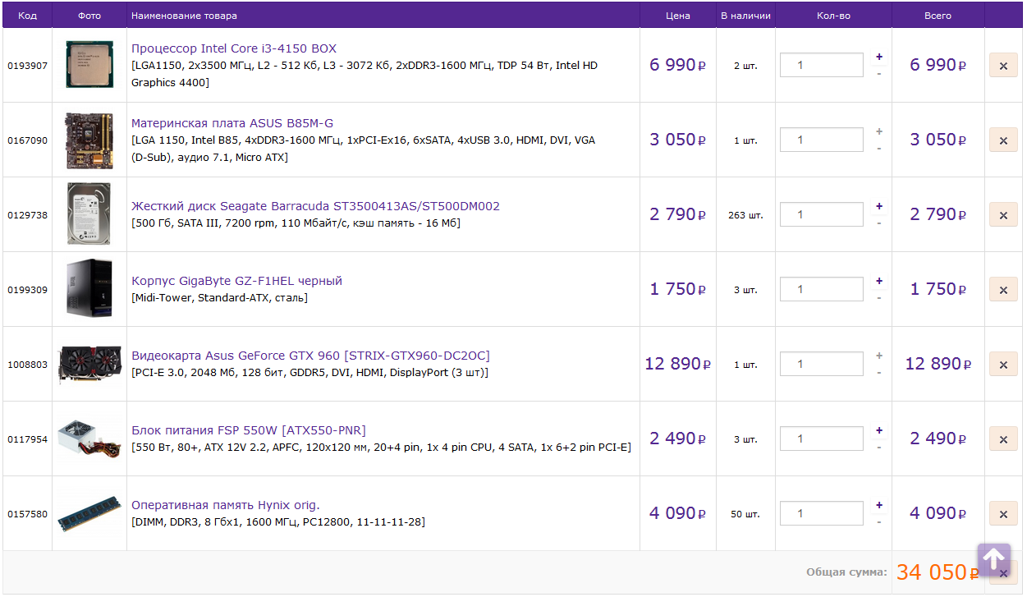Image resolution: width=1027 pixels, height=597 pixels.
Task: Click the quantity field for the ASUS motherboard
Action: point(821,140)
